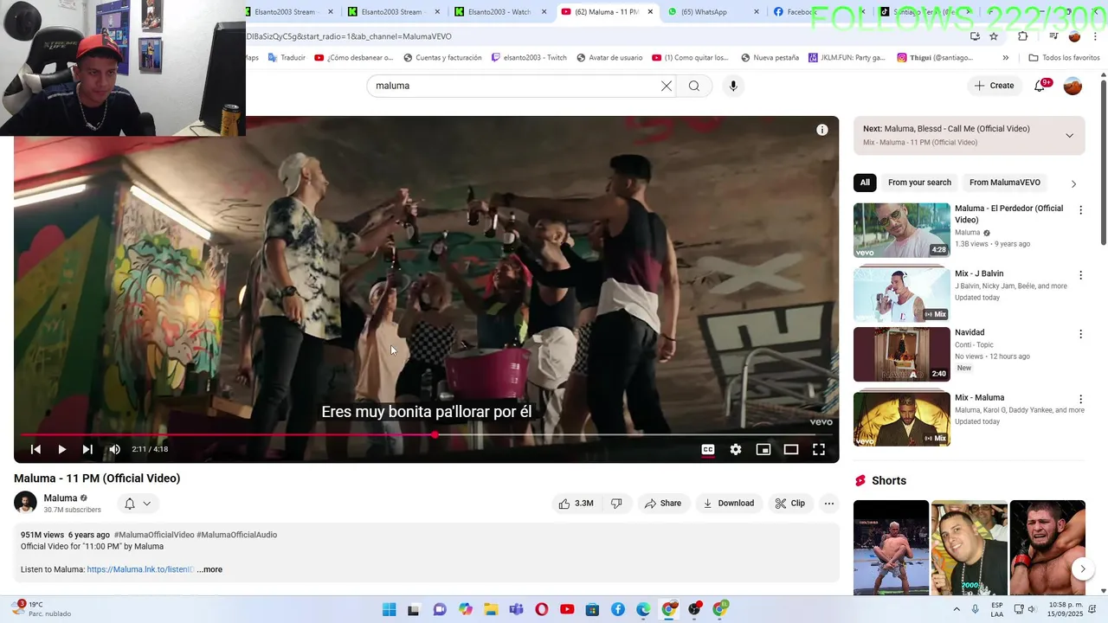Open the YouTube account avatar menu
The image size is (1108, 623).
click(x=1073, y=86)
